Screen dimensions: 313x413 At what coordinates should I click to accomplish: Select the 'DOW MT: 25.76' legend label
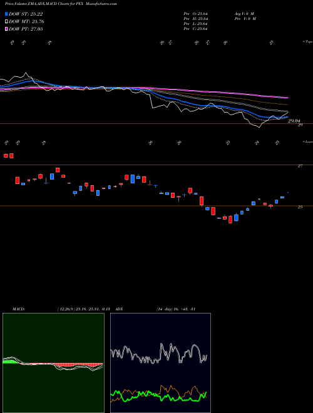coord(26,22)
